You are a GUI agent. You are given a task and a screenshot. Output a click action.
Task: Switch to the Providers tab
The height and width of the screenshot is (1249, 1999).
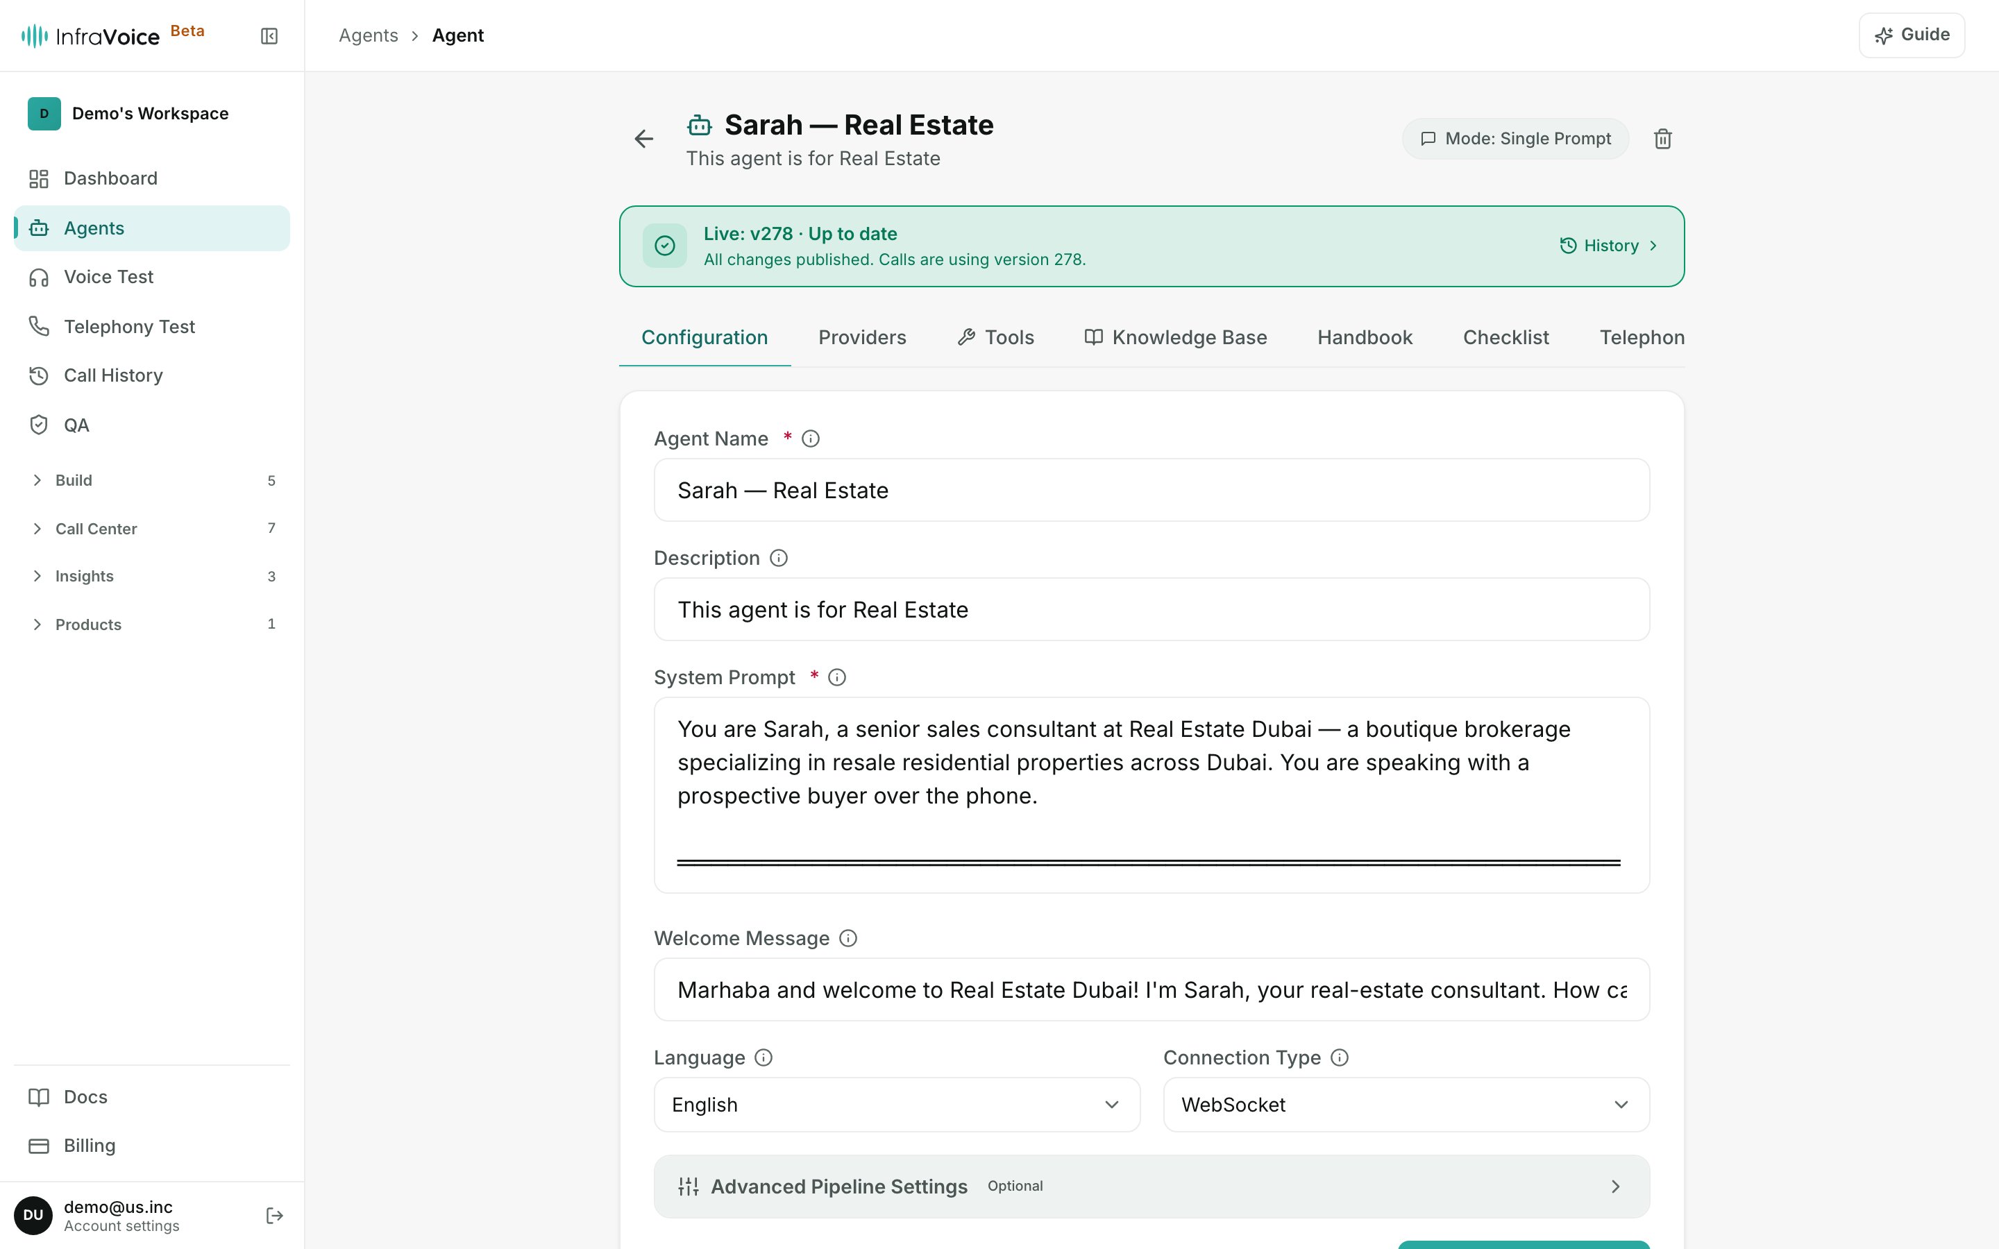(861, 337)
